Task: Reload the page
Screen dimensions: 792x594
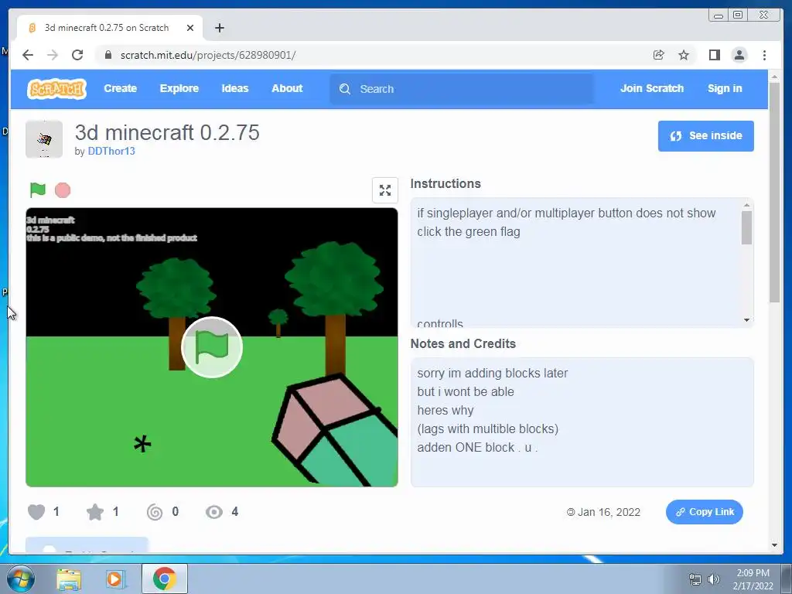Action: (x=77, y=55)
